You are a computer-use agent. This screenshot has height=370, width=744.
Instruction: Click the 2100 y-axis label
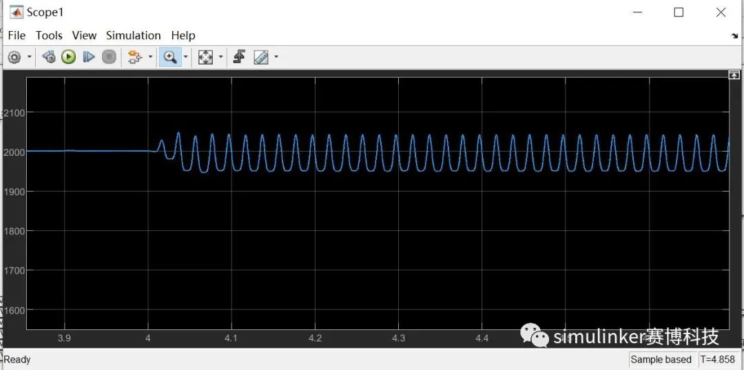(x=14, y=113)
